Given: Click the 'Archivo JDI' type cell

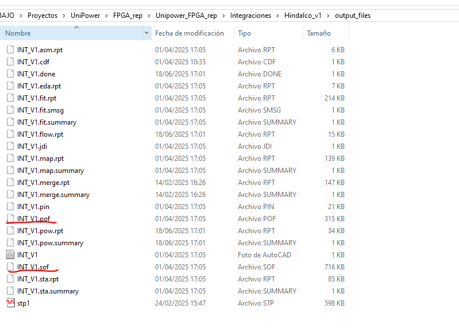Looking at the screenshot, I should pos(254,146).
